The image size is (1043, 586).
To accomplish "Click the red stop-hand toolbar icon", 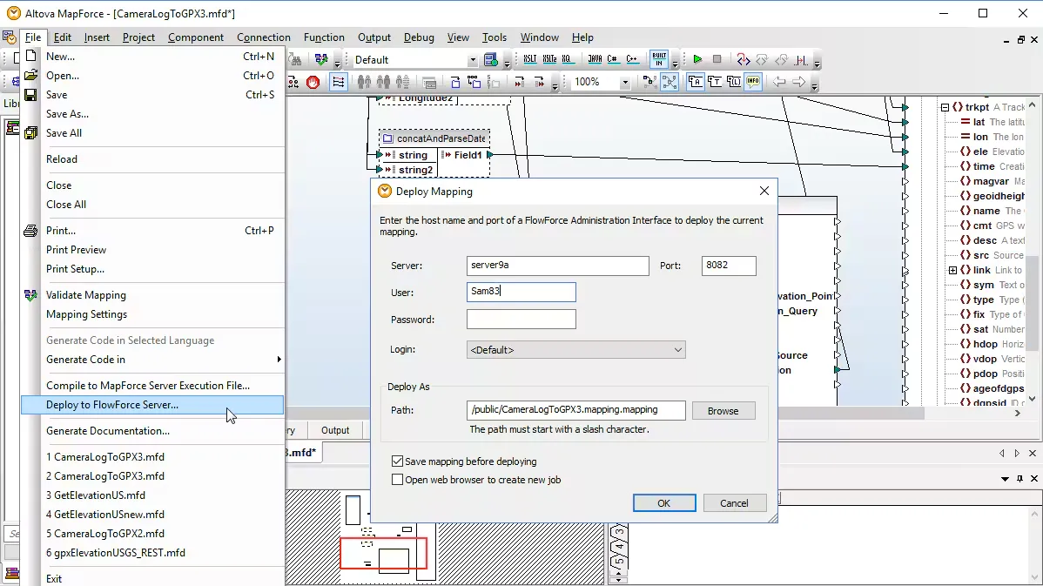I will (313, 82).
